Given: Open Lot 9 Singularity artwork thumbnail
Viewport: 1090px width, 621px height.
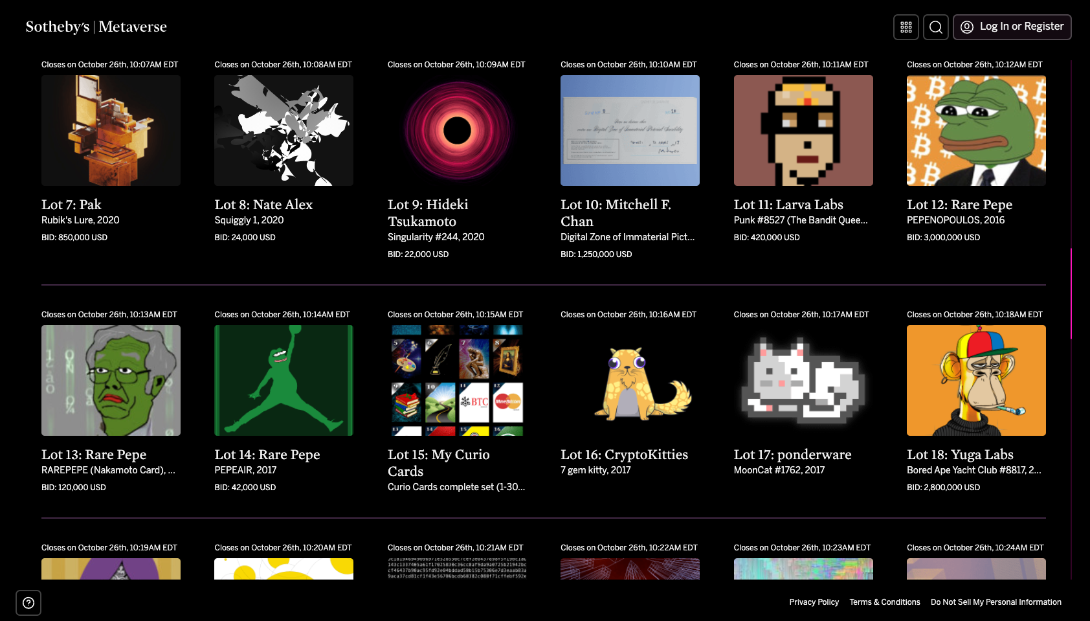Looking at the screenshot, I should (457, 130).
